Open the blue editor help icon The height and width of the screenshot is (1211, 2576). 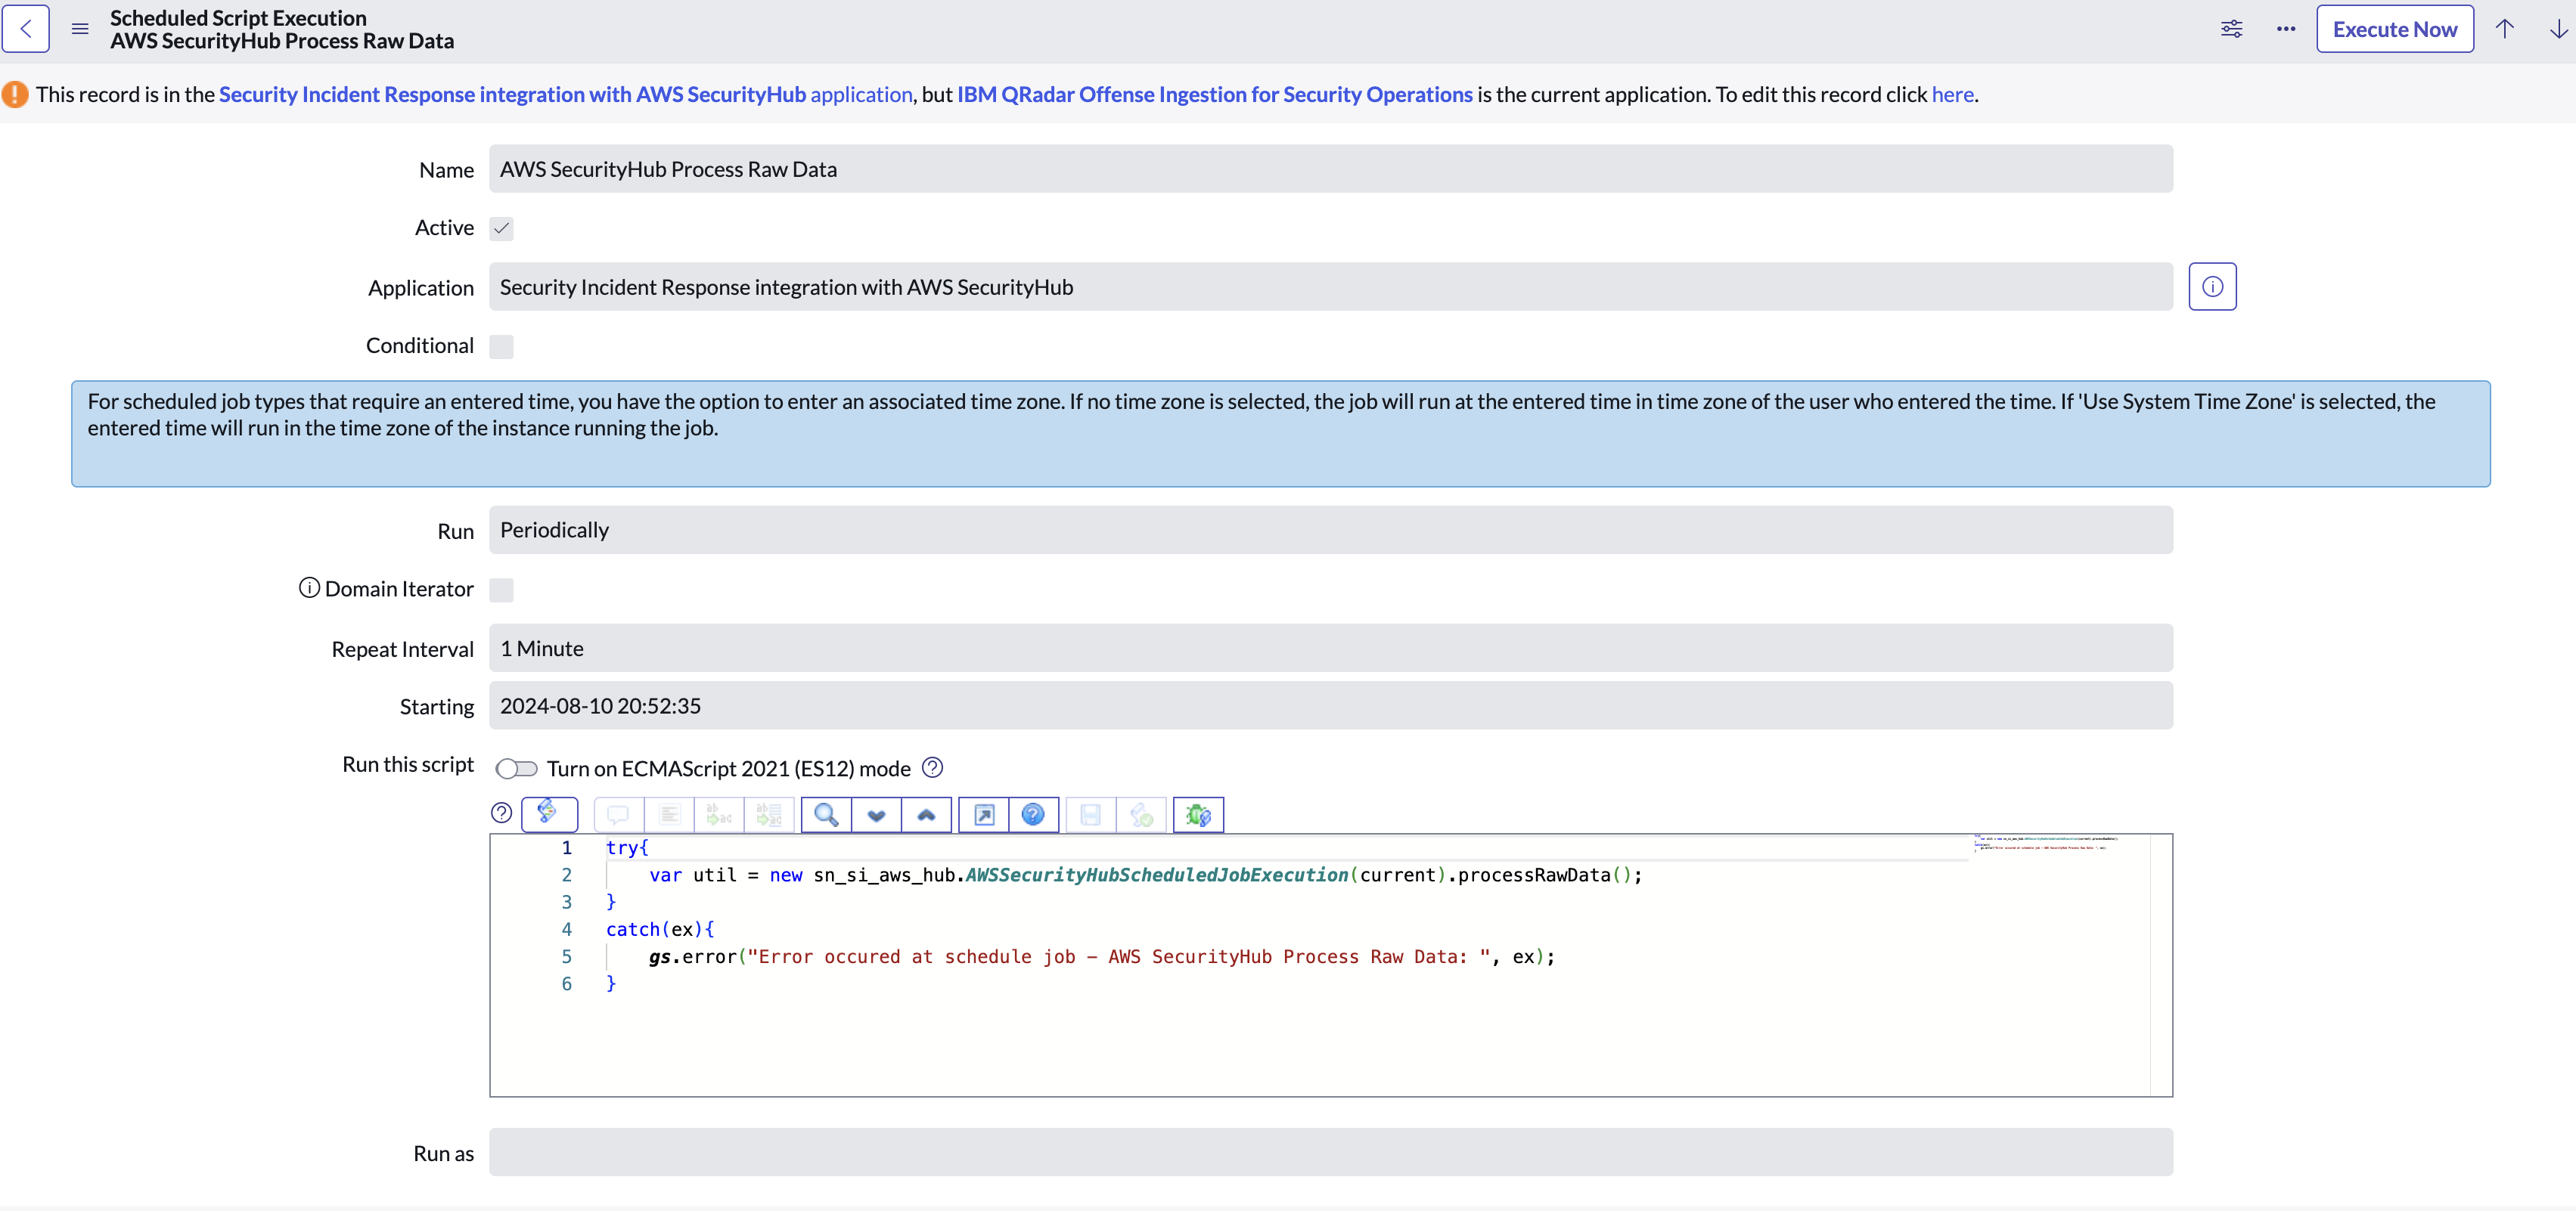coord(1033,816)
